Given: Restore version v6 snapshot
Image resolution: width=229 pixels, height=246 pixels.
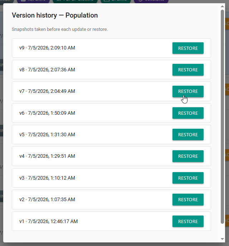Looking at the screenshot, I should [188, 113].
